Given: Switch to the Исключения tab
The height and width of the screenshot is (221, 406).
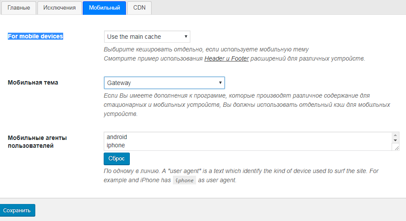Looking at the screenshot, I should (x=60, y=8).
